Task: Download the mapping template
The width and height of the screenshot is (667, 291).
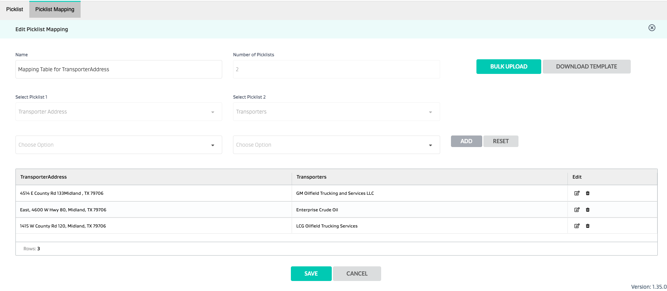Action: coord(586,67)
